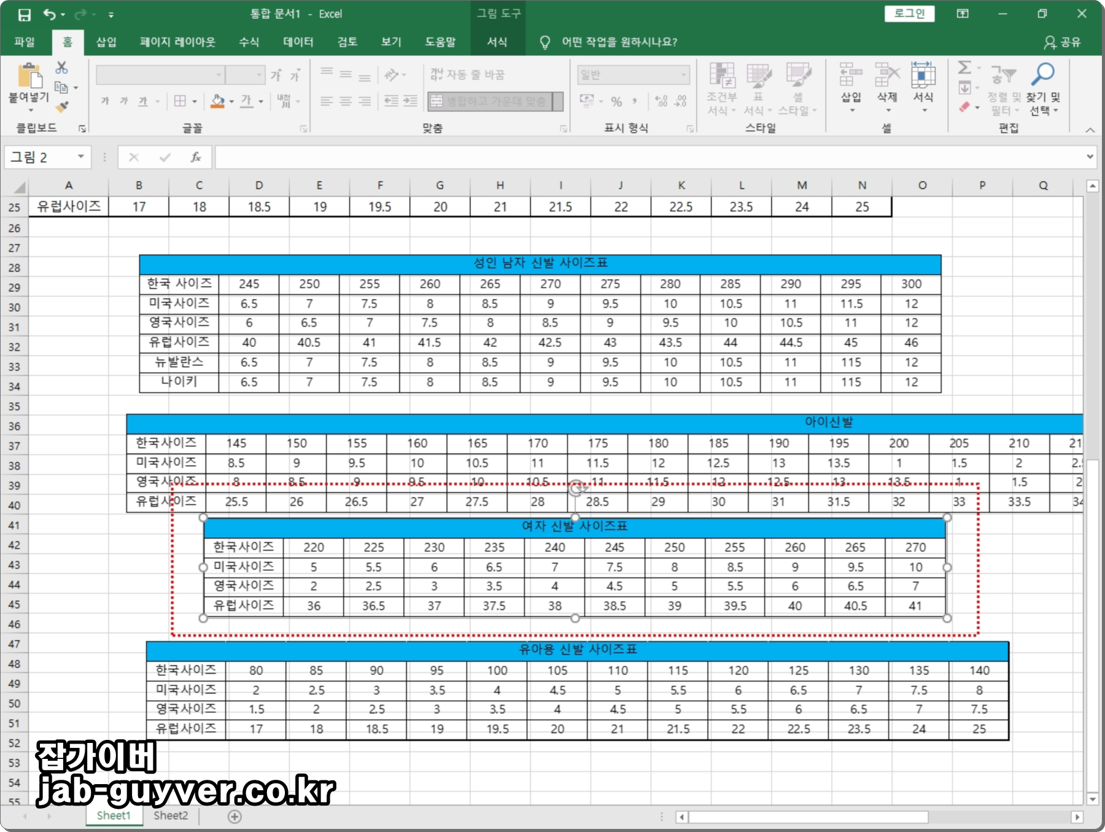Image resolution: width=1105 pixels, height=832 pixels.
Task: Click the Undo arrow icon
Action: click(49, 14)
